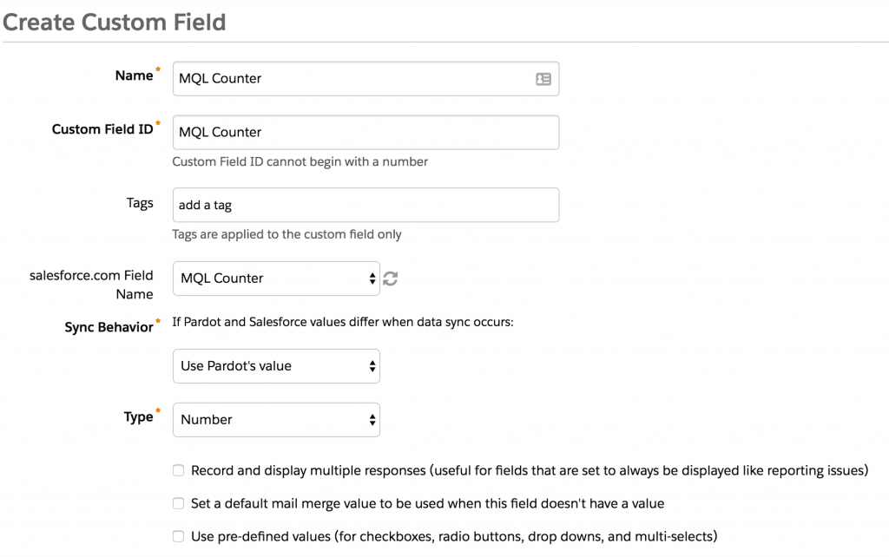Click the Type label
Screen dimensions: 889x557
click(139, 417)
